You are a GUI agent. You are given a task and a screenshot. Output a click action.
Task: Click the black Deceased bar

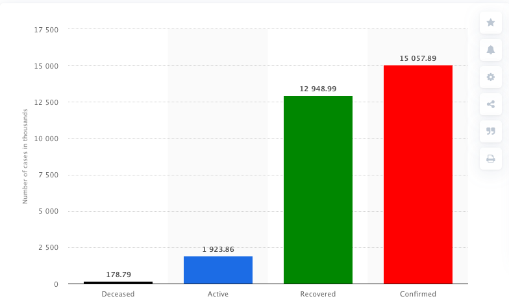[x=118, y=282]
